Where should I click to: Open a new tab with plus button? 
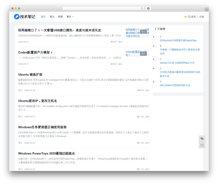[207, 10]
